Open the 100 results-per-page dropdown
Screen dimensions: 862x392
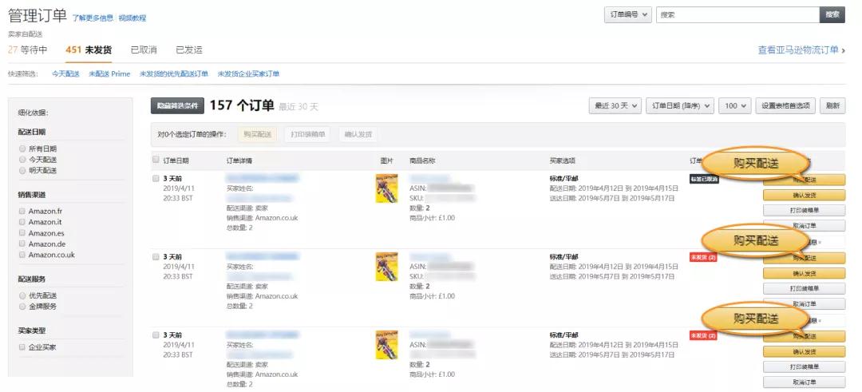pos(735,106)
